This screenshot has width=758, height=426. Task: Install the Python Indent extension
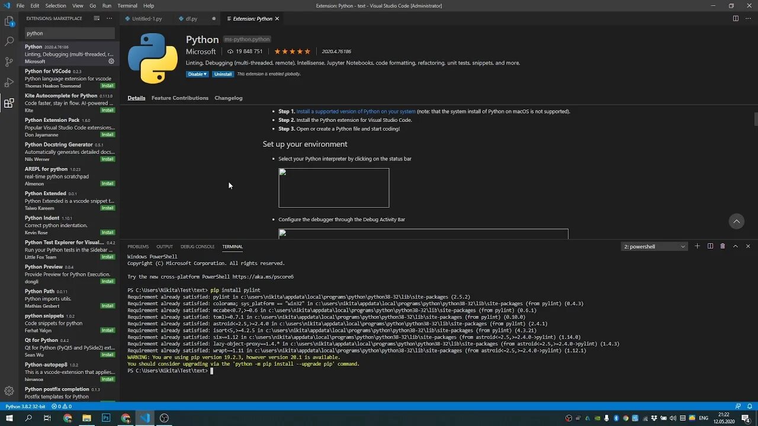107,233
